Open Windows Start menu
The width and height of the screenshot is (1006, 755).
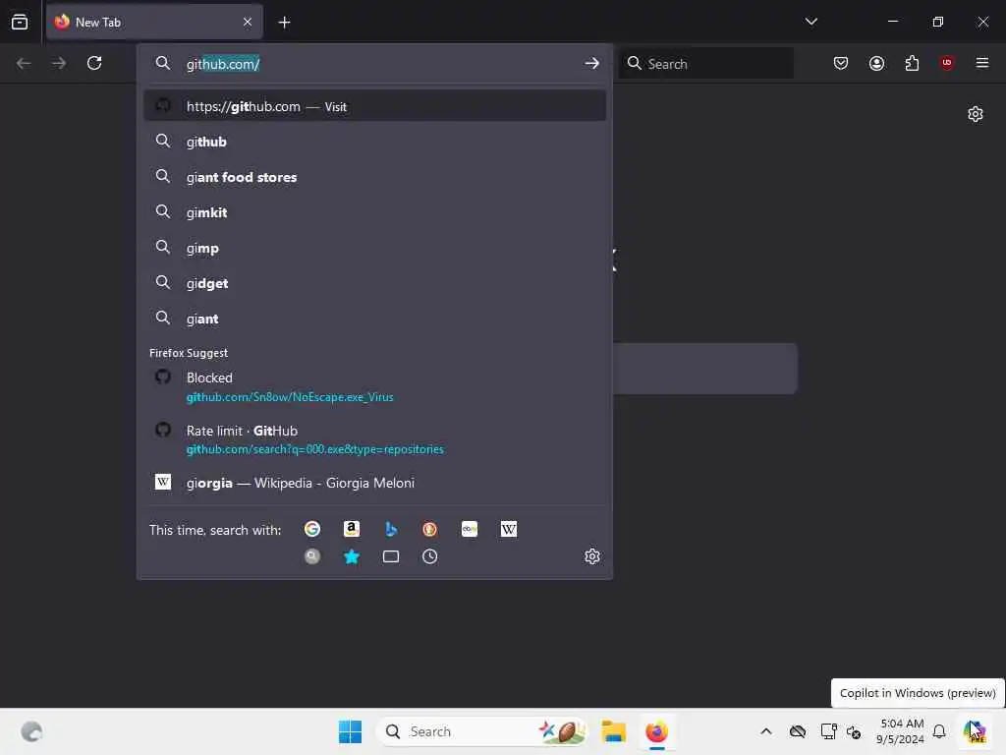(351, 731)
